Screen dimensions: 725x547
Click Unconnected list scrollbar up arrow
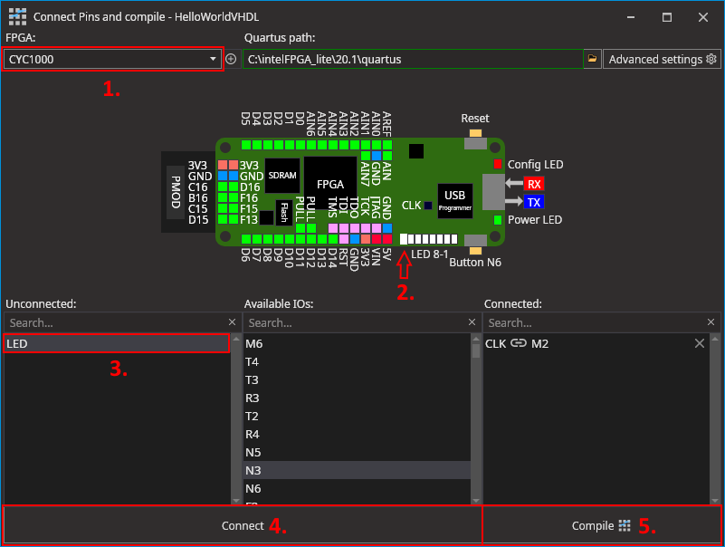click(x=236, y=339)
